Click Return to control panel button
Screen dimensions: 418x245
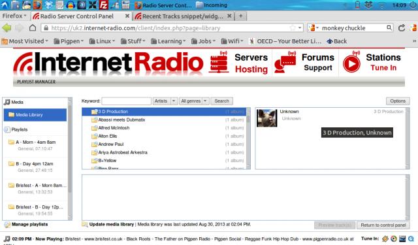tap(383, 225)
